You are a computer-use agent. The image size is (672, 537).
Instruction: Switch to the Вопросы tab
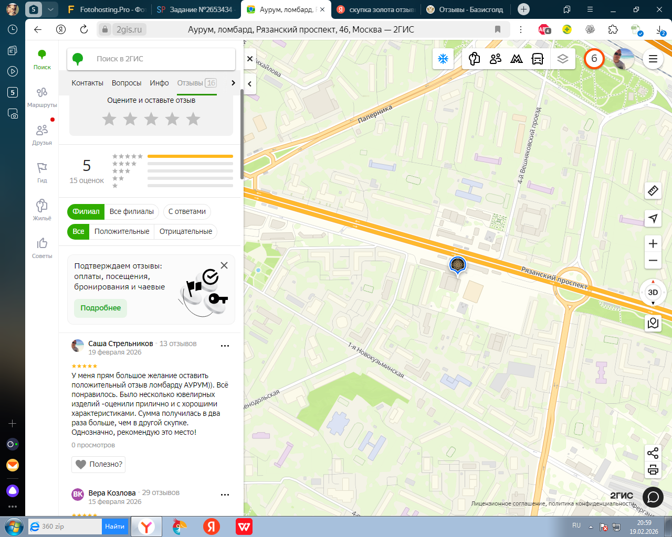127,83
